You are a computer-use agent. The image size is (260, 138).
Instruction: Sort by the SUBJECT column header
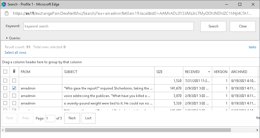108,72
